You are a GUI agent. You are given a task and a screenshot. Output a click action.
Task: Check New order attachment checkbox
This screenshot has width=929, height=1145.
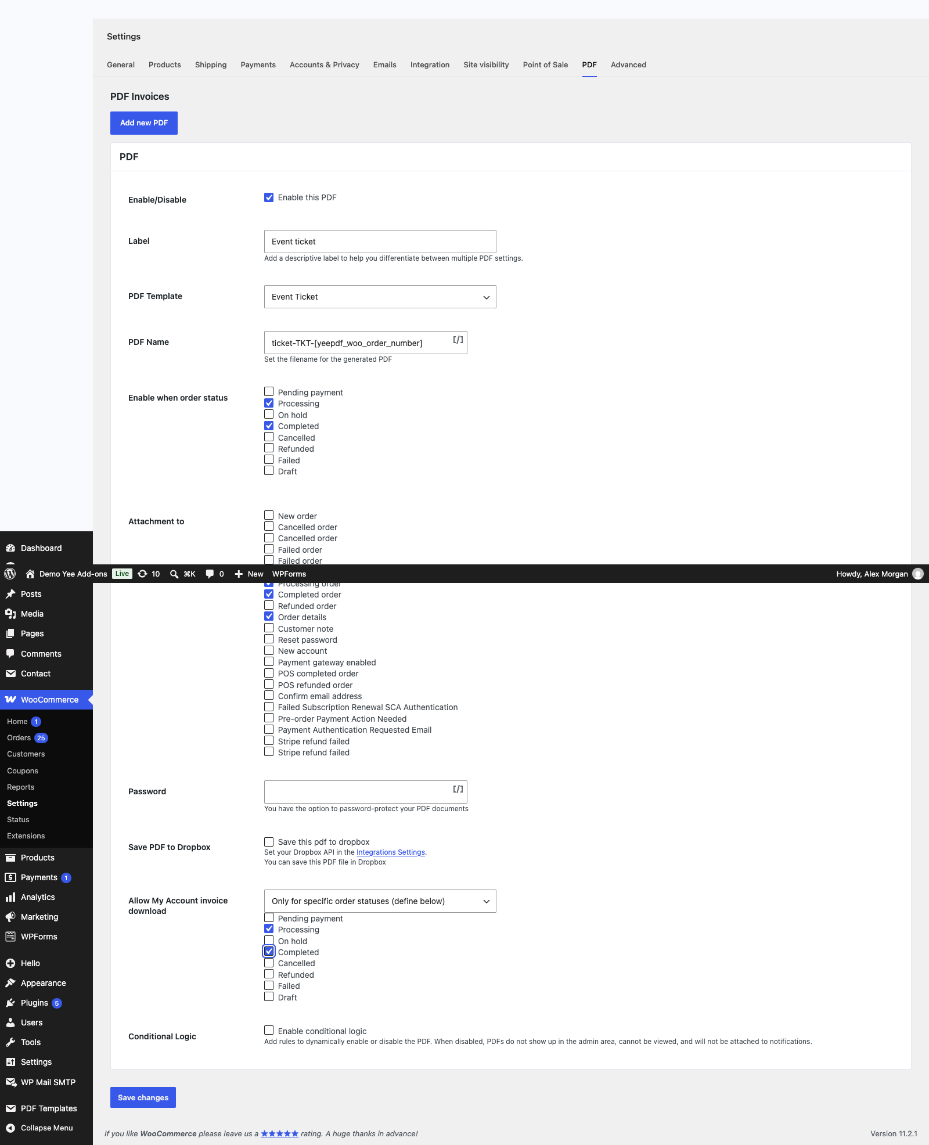click(x=269, y=516)
